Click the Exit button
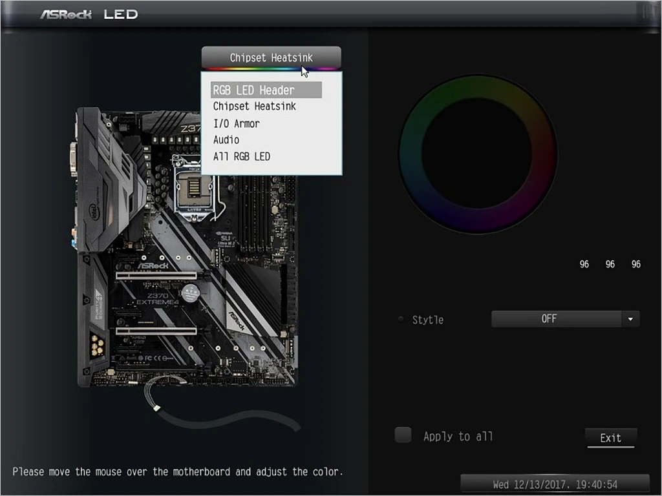The width and height of the screenshot is (662, 496). [610, 438]
